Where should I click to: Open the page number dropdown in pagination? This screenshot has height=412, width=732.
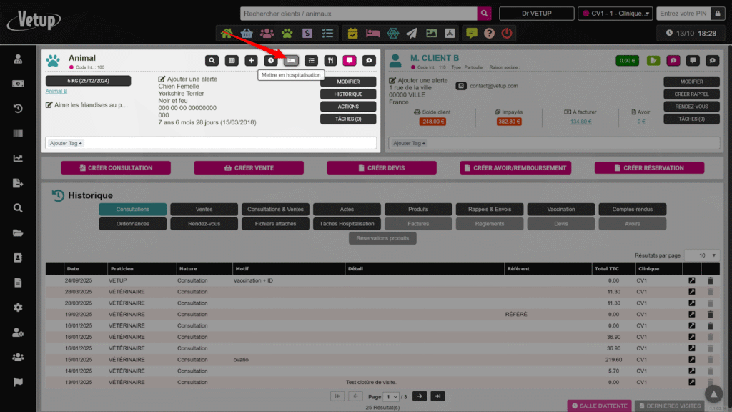391,396
